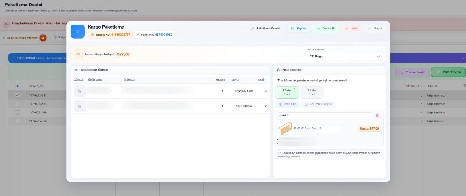Click the 4 count badge on Onay Bekleyen Paketler
Image resolution: width=466 pixels, height=196 pixels.
tap(43, 38)
